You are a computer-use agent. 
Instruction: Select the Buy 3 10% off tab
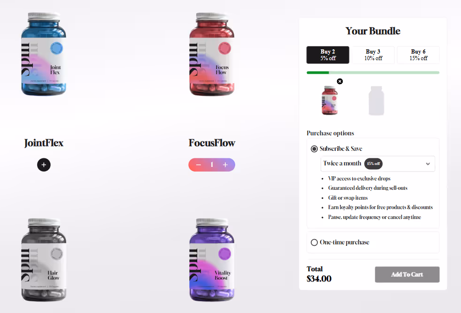pos(373,55)
